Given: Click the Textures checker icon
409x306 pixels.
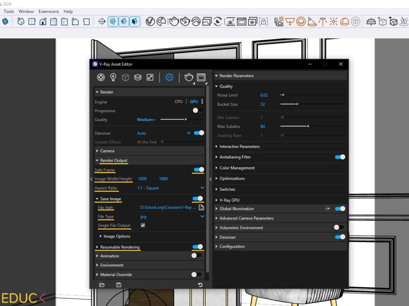Looking at the screenshot, I should click(x=150, y=77).
